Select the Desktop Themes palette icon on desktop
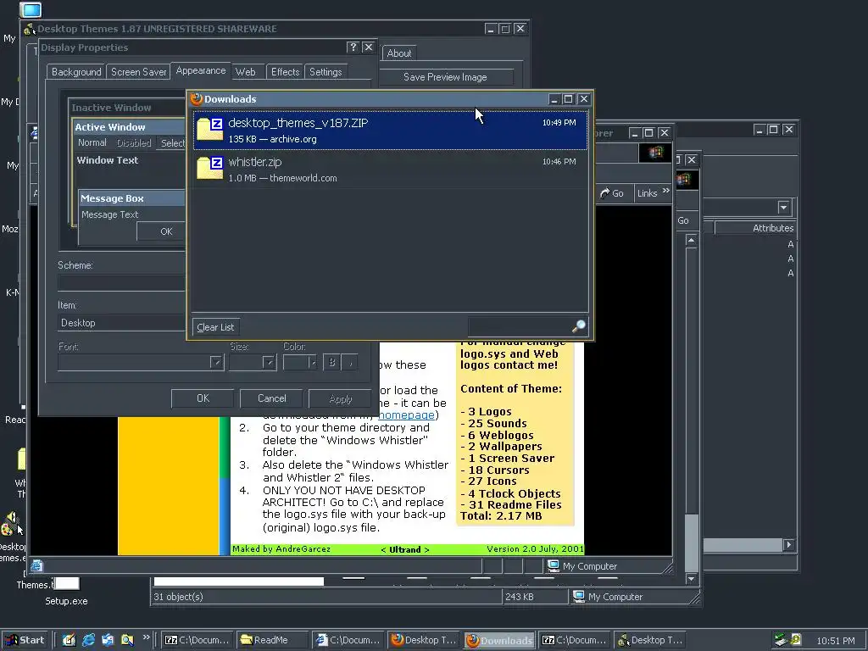The image size is (868, 651). (11, 524)
